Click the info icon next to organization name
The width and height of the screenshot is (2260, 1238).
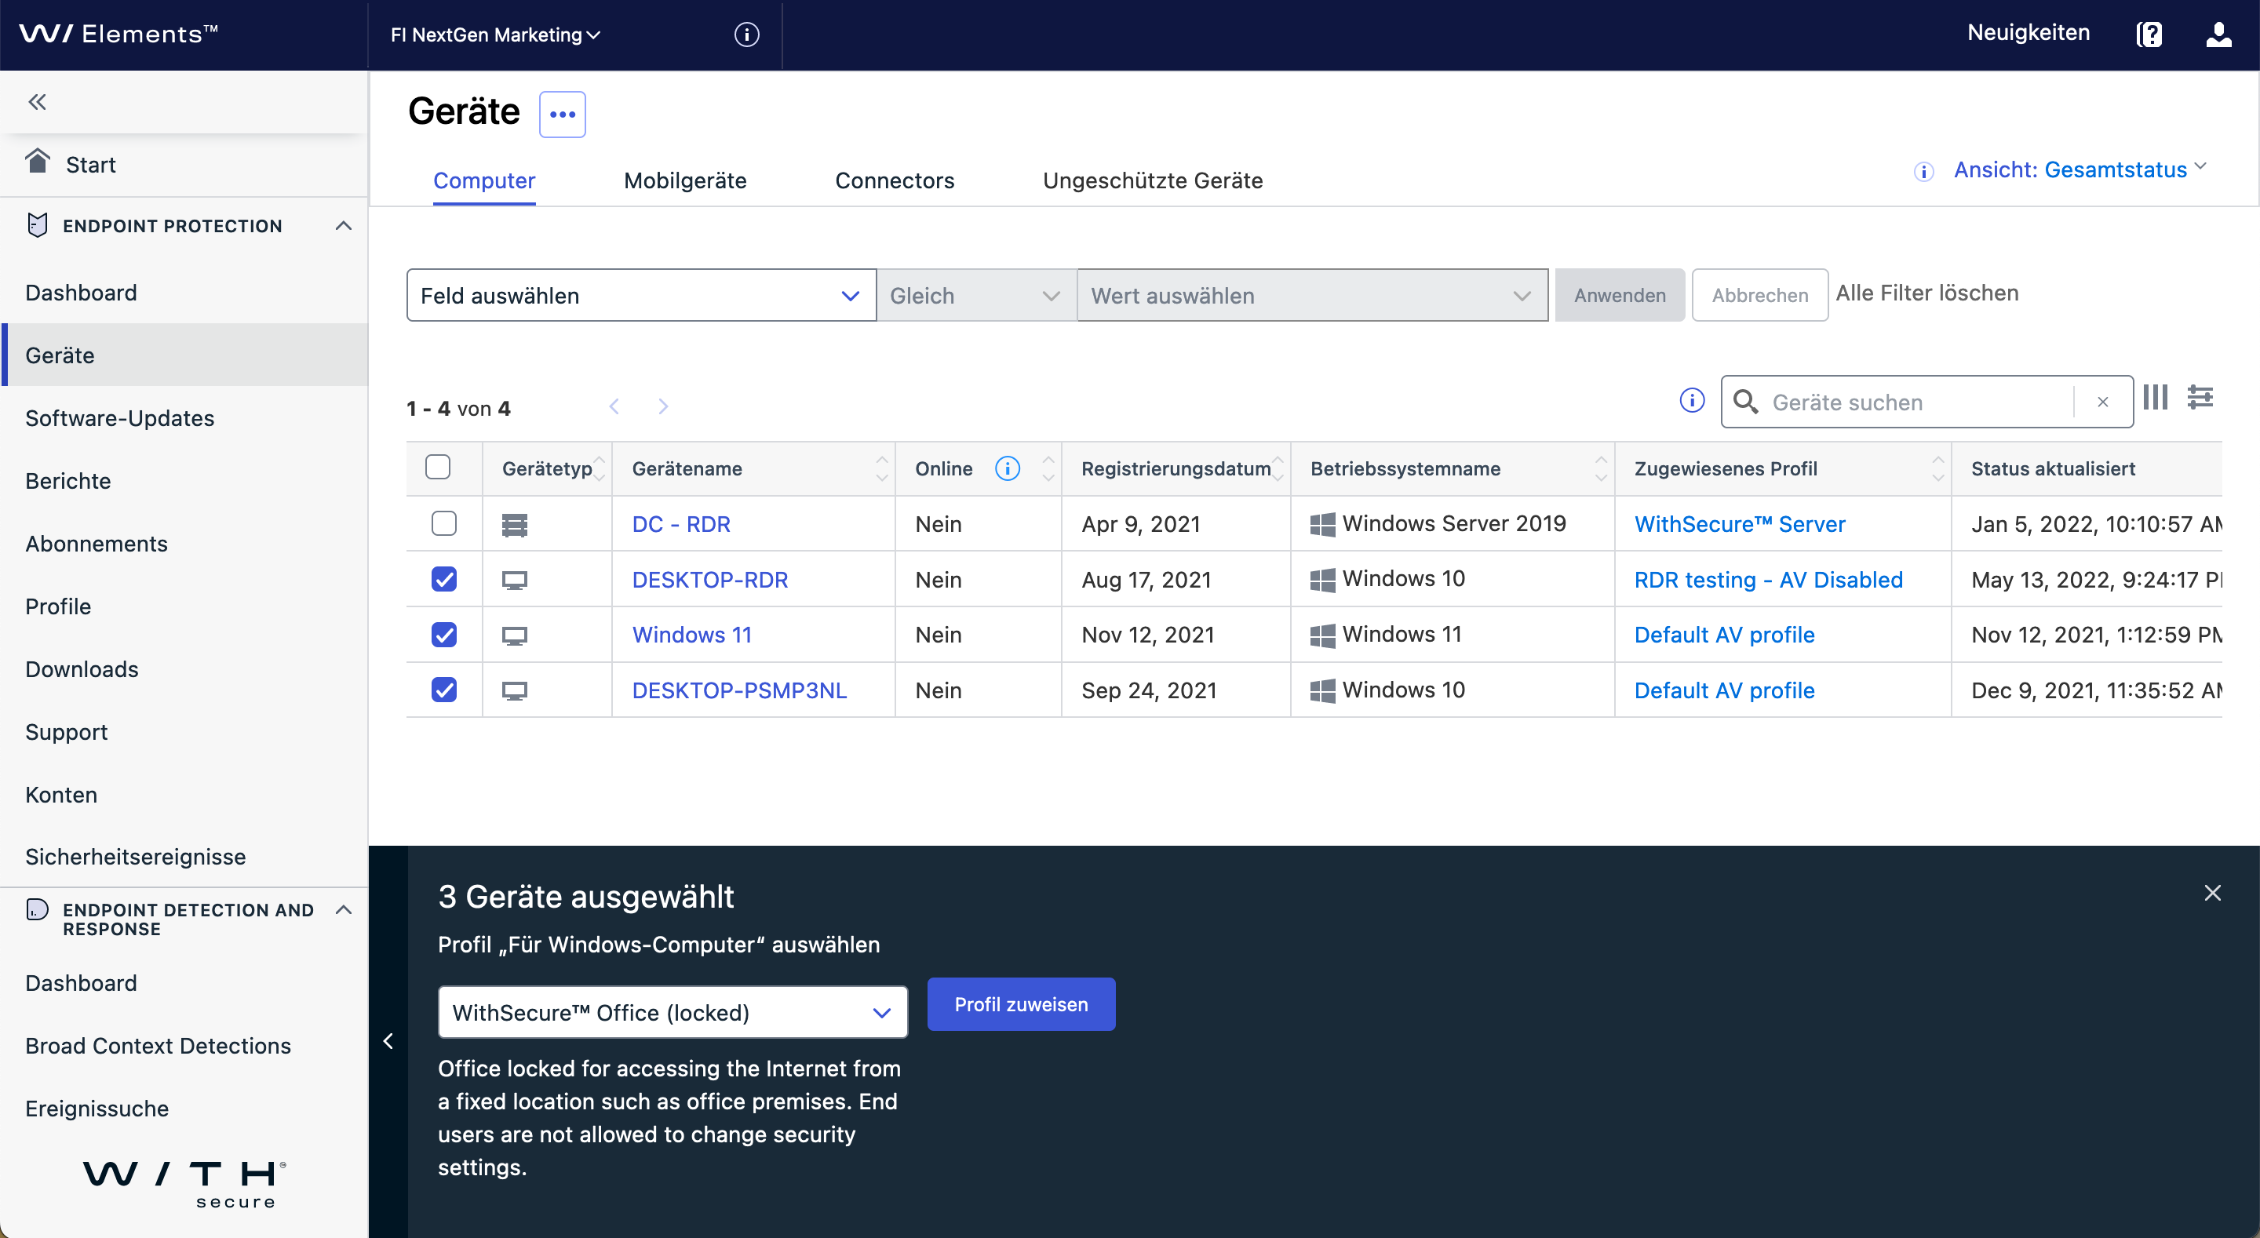click(x=746, y=35)
